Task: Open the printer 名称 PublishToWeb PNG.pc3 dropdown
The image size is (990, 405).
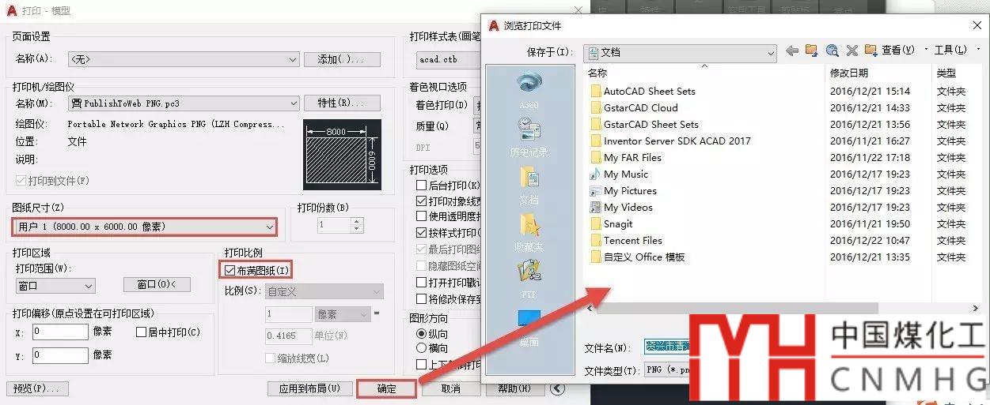Action: click(x=183, y=103)
